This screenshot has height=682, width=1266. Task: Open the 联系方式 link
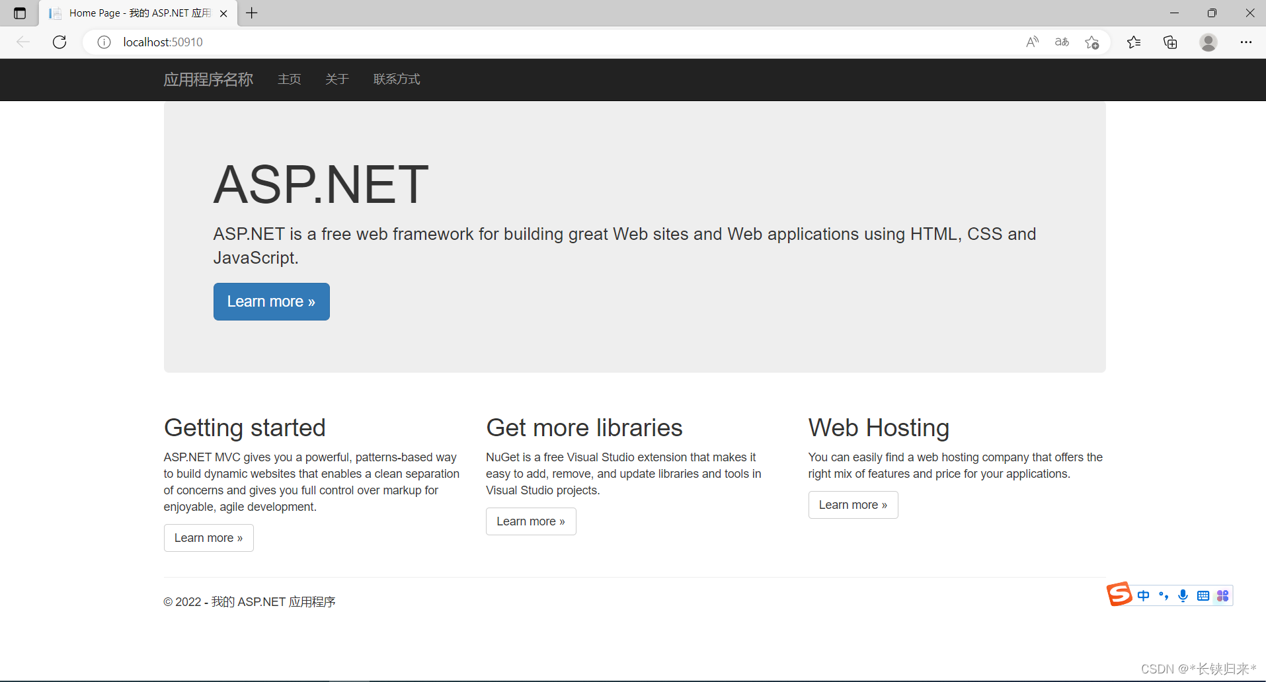tap(396, 79)
